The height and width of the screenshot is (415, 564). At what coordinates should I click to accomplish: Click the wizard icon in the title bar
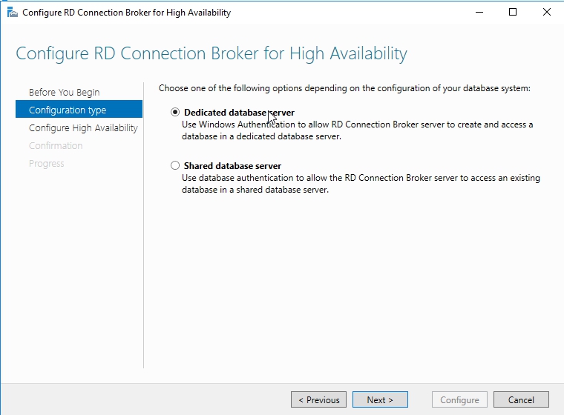click(12, 13)
